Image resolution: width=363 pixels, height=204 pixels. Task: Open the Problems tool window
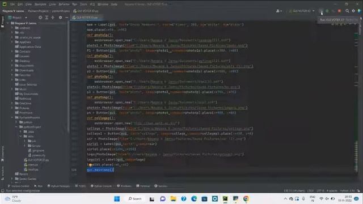[x=124, y=186]
